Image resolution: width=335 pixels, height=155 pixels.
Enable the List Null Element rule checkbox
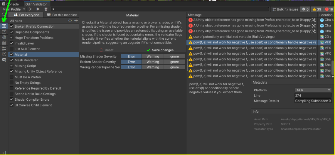click(x=11, y=49)
